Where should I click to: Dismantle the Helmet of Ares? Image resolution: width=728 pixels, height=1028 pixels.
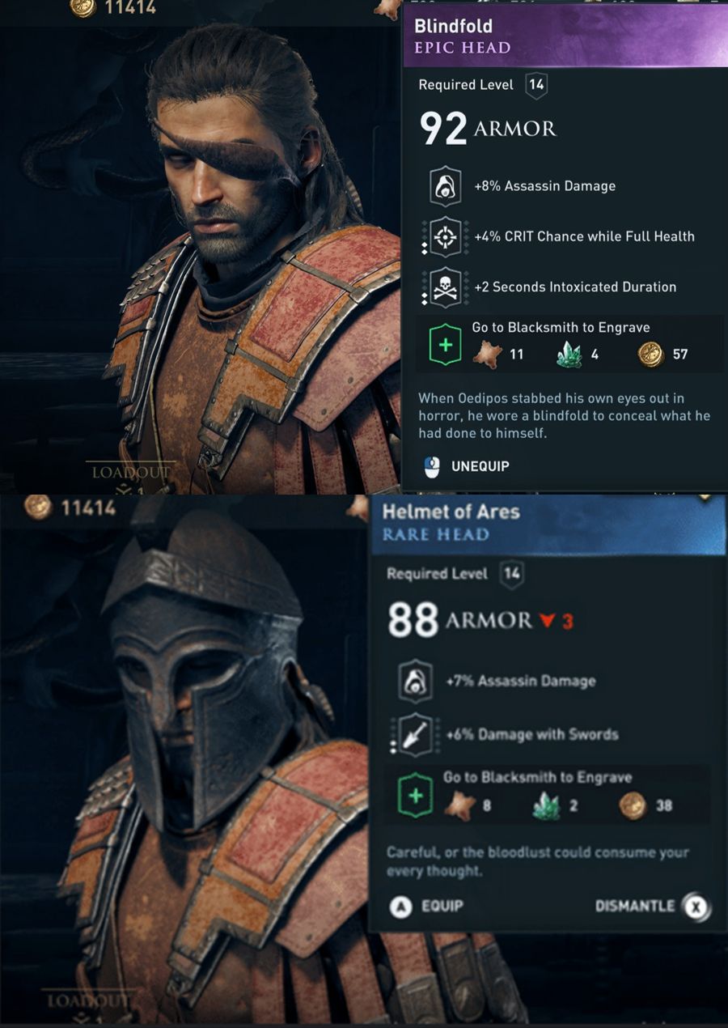[x=652, y=906]
